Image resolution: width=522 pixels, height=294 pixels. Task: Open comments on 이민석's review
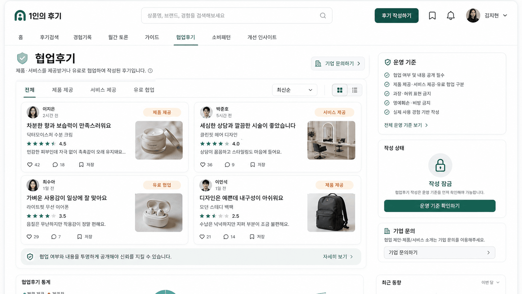click(x=226, y=237)
